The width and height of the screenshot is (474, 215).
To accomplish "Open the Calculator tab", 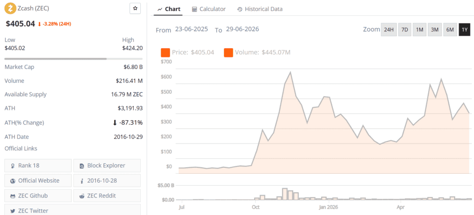I will click(x=209, y=9).
